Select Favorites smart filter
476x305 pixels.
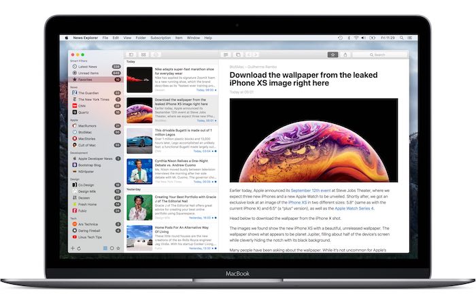[x=96, y=80]
